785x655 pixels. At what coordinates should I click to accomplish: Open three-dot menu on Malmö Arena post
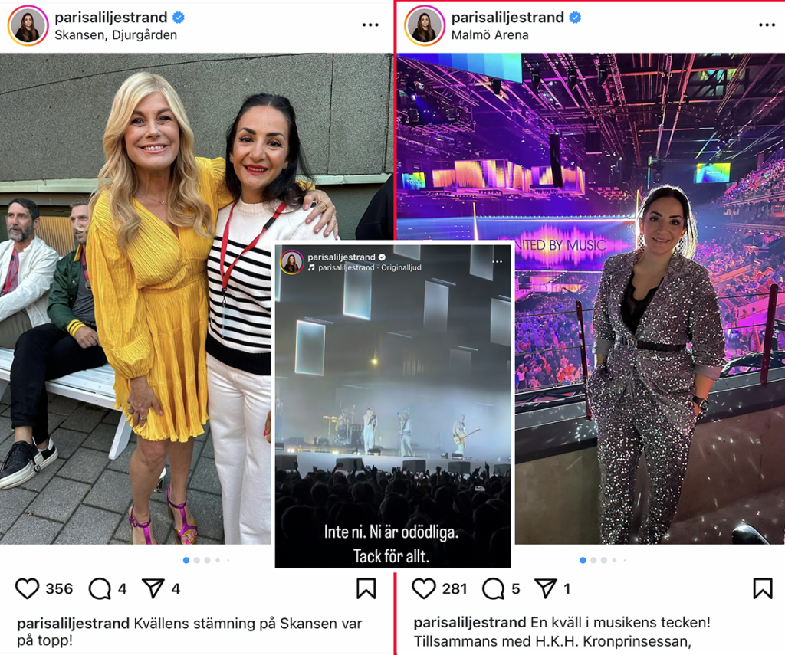pos(767,25)
